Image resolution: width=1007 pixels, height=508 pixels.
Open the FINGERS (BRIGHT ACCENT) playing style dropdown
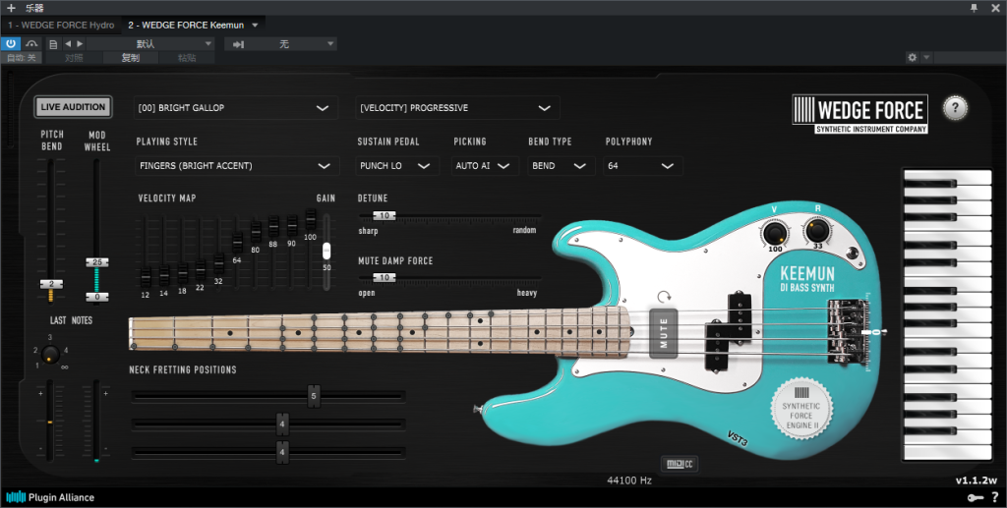[236, 165]
